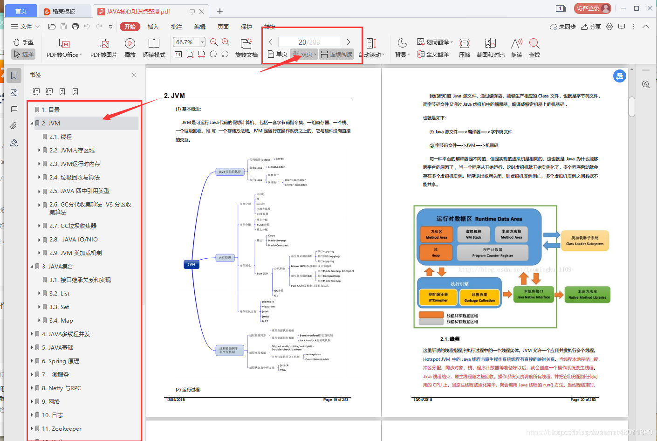Image resolution: width=657 pixels, height=441 pixels.
Task: Open the attachments paperclip panel
Action: point(14,126)
